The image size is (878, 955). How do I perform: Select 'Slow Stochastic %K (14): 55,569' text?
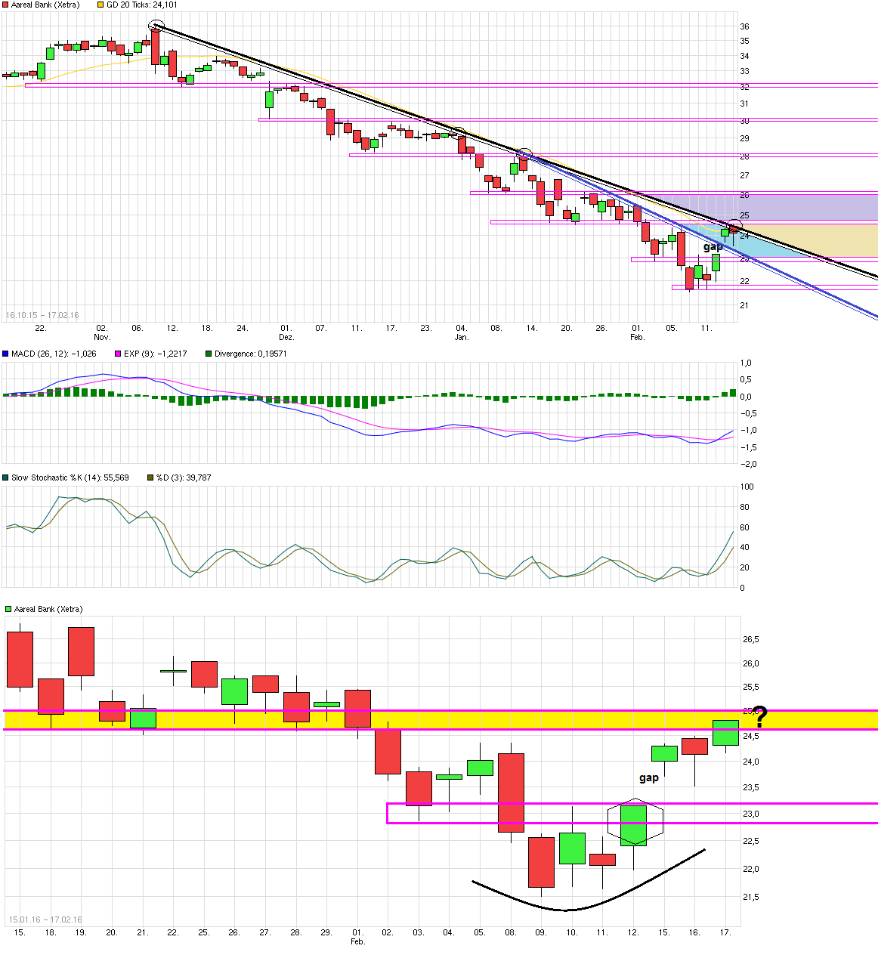pos(70,477)
